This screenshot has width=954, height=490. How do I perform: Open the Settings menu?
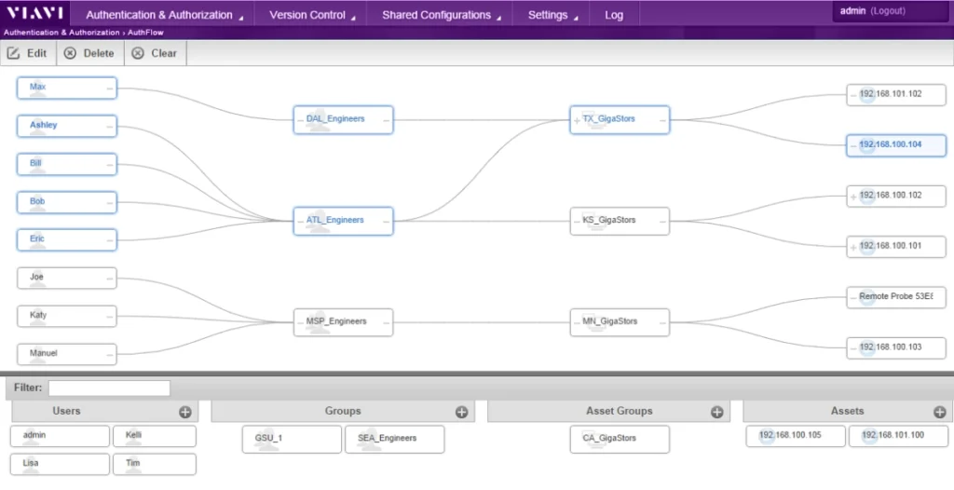click(x=552, y=15)
